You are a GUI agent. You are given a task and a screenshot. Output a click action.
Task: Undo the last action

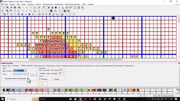[x=35, y=8]
